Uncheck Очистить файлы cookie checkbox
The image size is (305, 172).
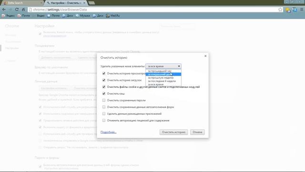tap(104, 87)
